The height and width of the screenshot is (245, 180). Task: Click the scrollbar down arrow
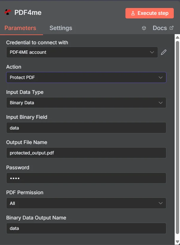(x=177, y=242)
